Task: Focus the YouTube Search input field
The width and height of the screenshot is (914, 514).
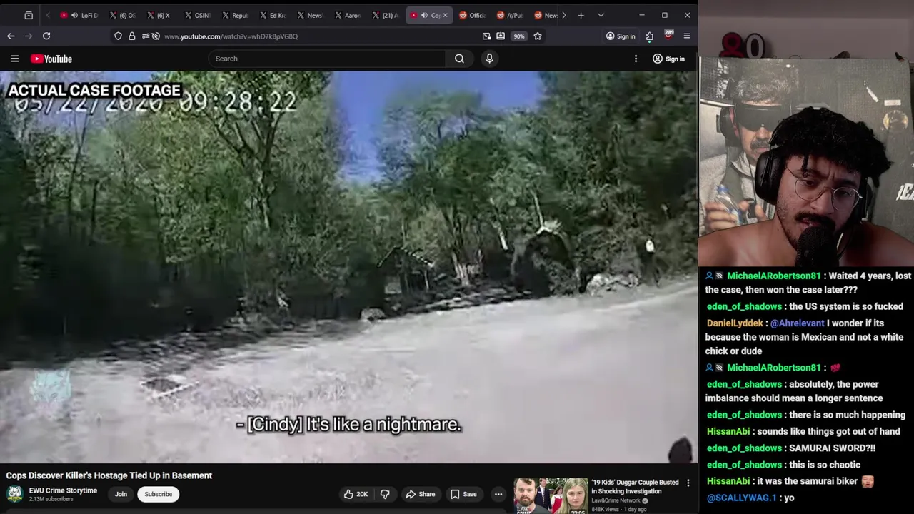Action: [x=328, y=59]
